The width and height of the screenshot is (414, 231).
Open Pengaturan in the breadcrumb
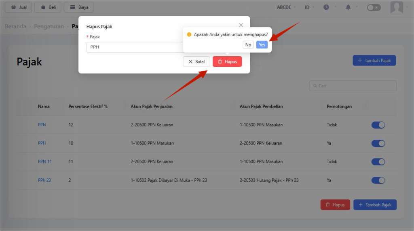tap(49, 26)
